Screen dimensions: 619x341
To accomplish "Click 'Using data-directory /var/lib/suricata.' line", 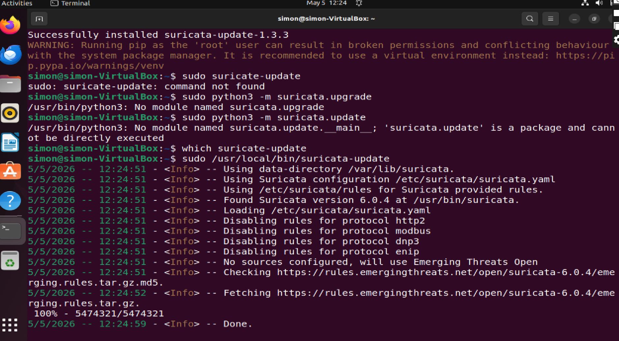I will coord(241,169).
